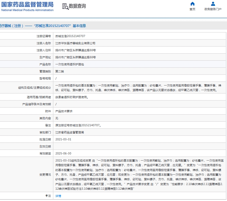Open 首页 link text
This screenshot has height=201, width=227.
point(192,9)
